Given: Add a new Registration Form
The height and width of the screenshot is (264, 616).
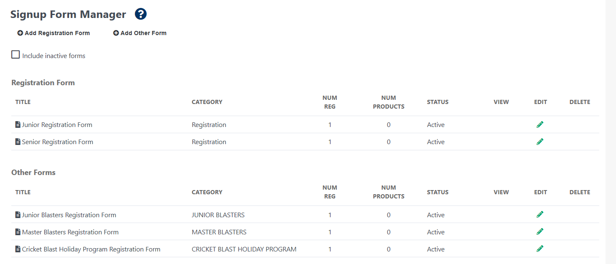Looking at the screenshot, I should click(54, 33).
